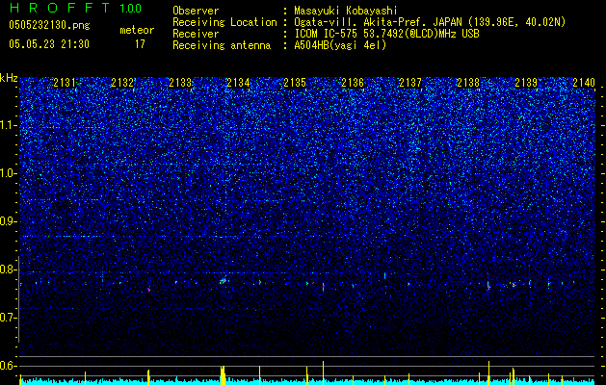Viewport: 606px width, 385px height.
Task: Click the date stamp 05.05.23 21:30
Action: tap(49, 44)
